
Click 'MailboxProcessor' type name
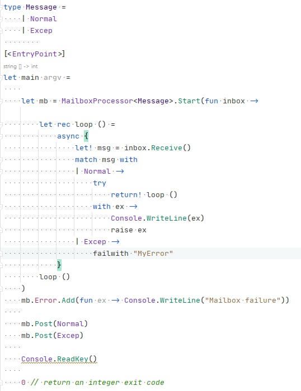point(97,101)
